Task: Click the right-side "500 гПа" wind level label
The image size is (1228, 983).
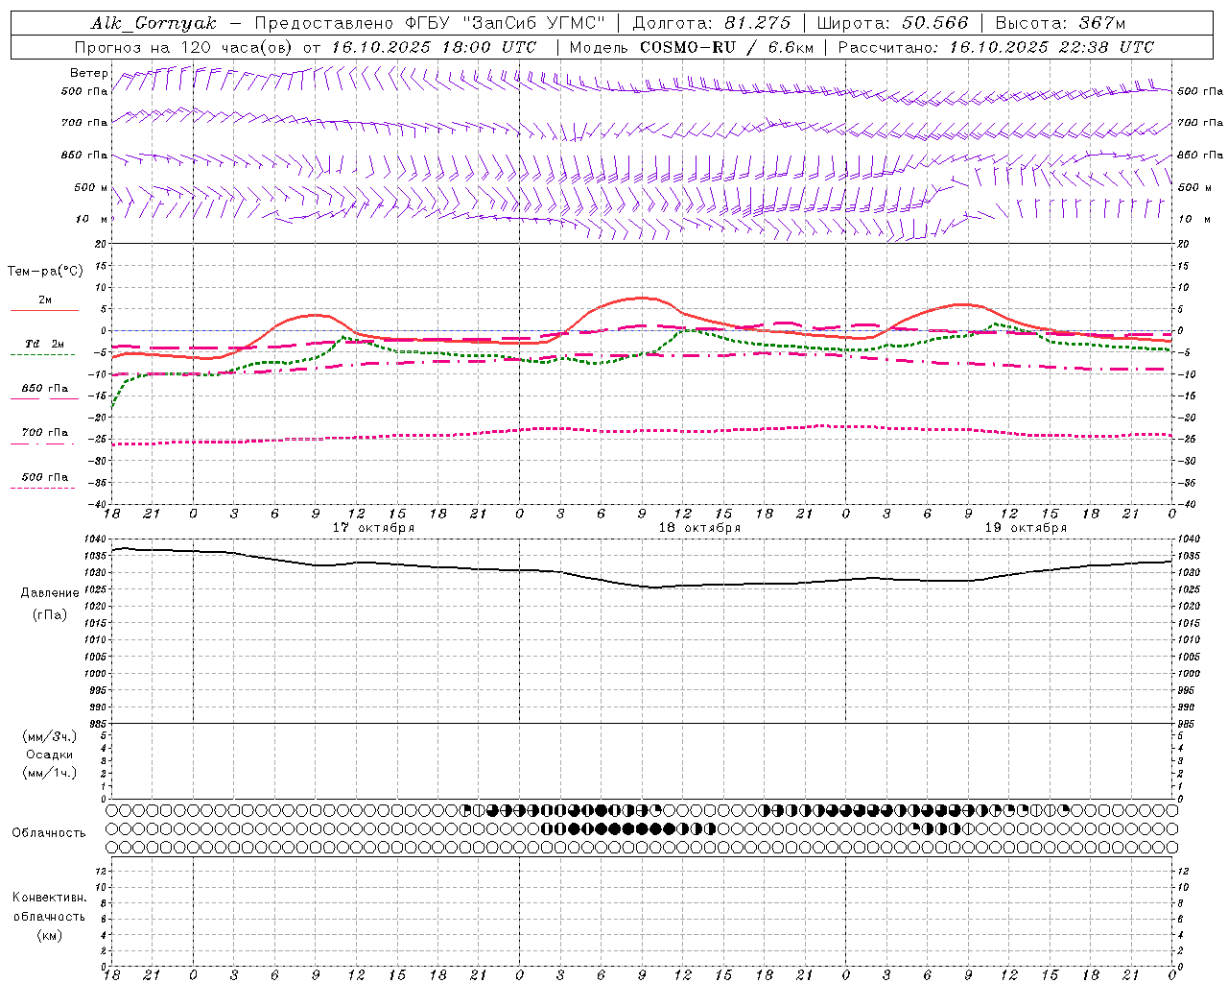Action: [x=1200, y=91]
